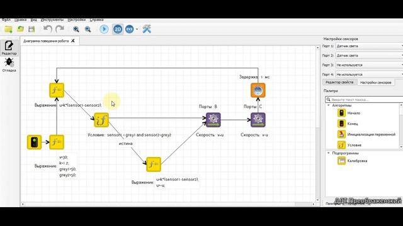Open Порт 4 sensor dropdown
The image size is (403, 226).
[x=369, y=75]
